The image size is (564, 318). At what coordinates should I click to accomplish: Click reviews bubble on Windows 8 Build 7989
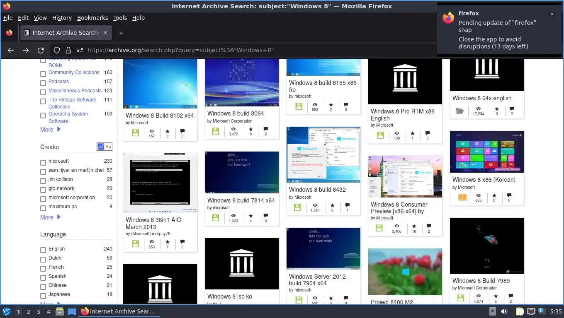[x=511, y=296]
